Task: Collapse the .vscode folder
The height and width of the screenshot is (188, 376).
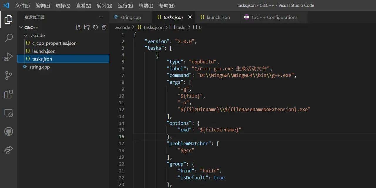Action: (26, 35)
